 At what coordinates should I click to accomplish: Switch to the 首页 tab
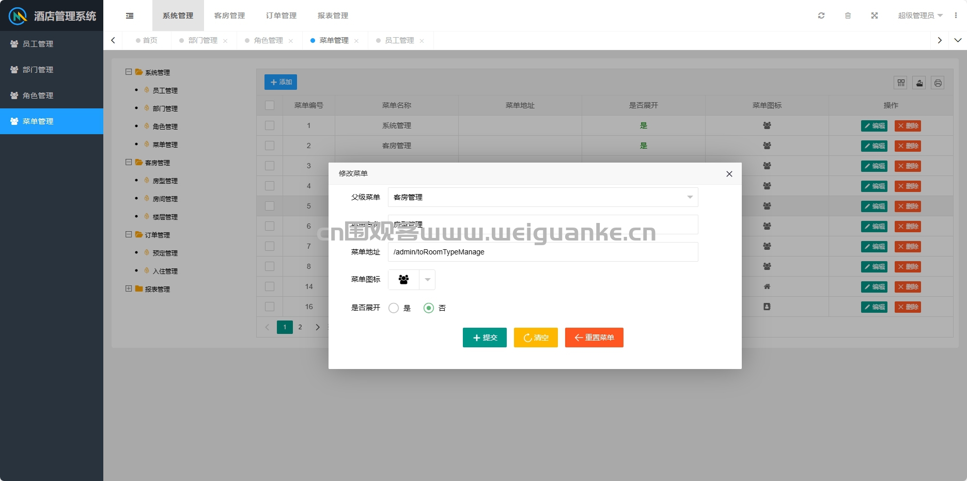click(x=147, y=40)
